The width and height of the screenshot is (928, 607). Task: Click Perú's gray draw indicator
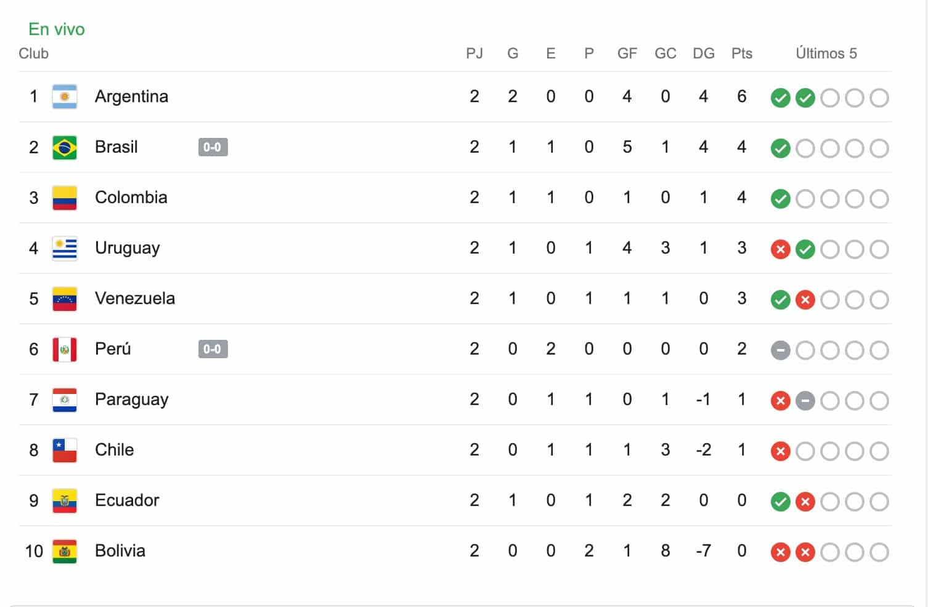click(x=781, y=350)
